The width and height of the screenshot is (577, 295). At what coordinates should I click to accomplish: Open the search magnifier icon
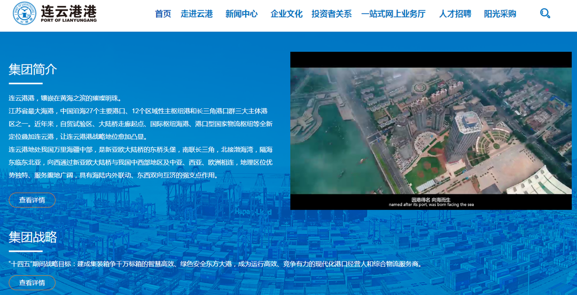(544, 14)
